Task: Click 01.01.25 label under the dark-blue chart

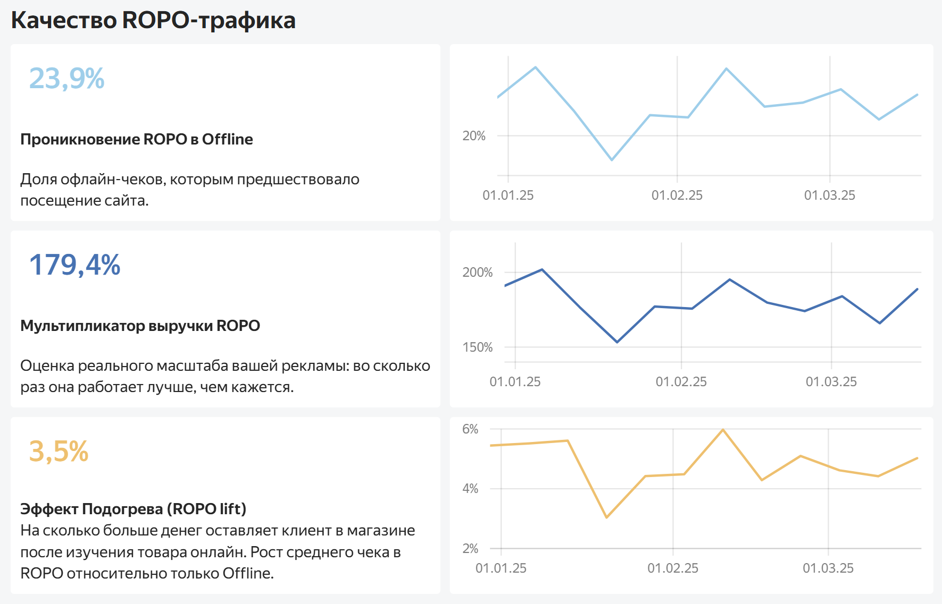Action: (515, 382)
